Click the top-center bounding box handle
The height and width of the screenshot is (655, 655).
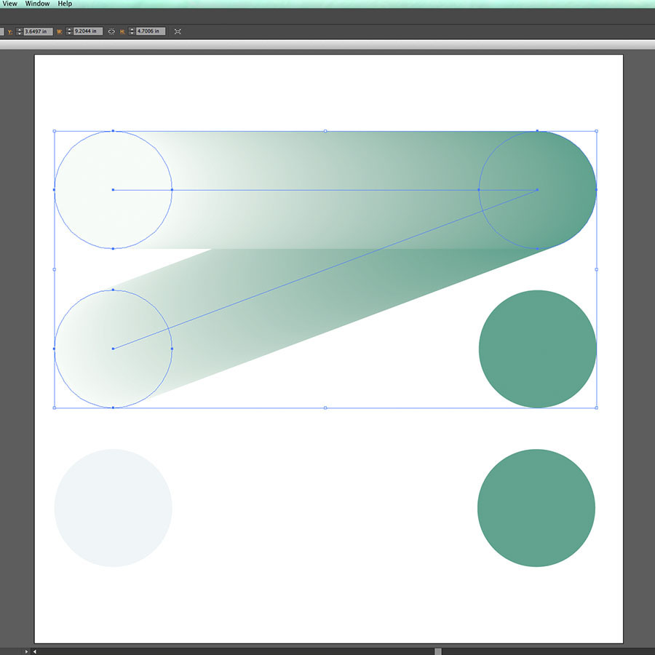pos(325,131)
